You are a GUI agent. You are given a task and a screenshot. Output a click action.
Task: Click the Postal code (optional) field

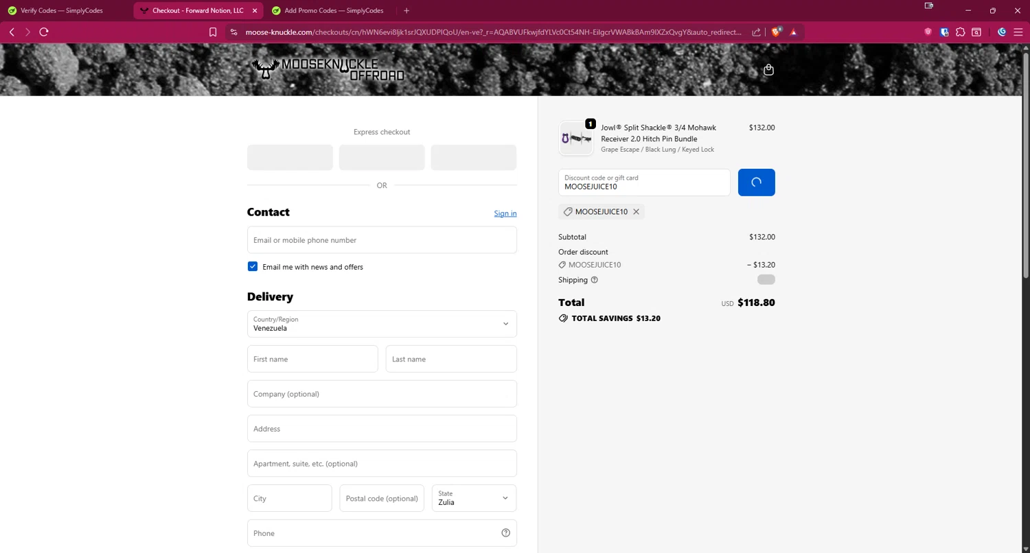(x=382, y=498)
